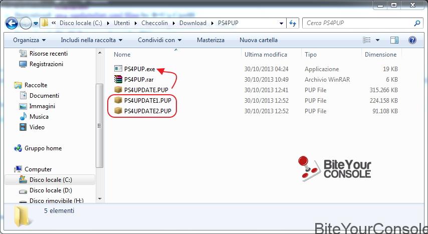Open address bar history dropdown
The width and height of the screenshot is (428, 234).
[x=282, y=24]
